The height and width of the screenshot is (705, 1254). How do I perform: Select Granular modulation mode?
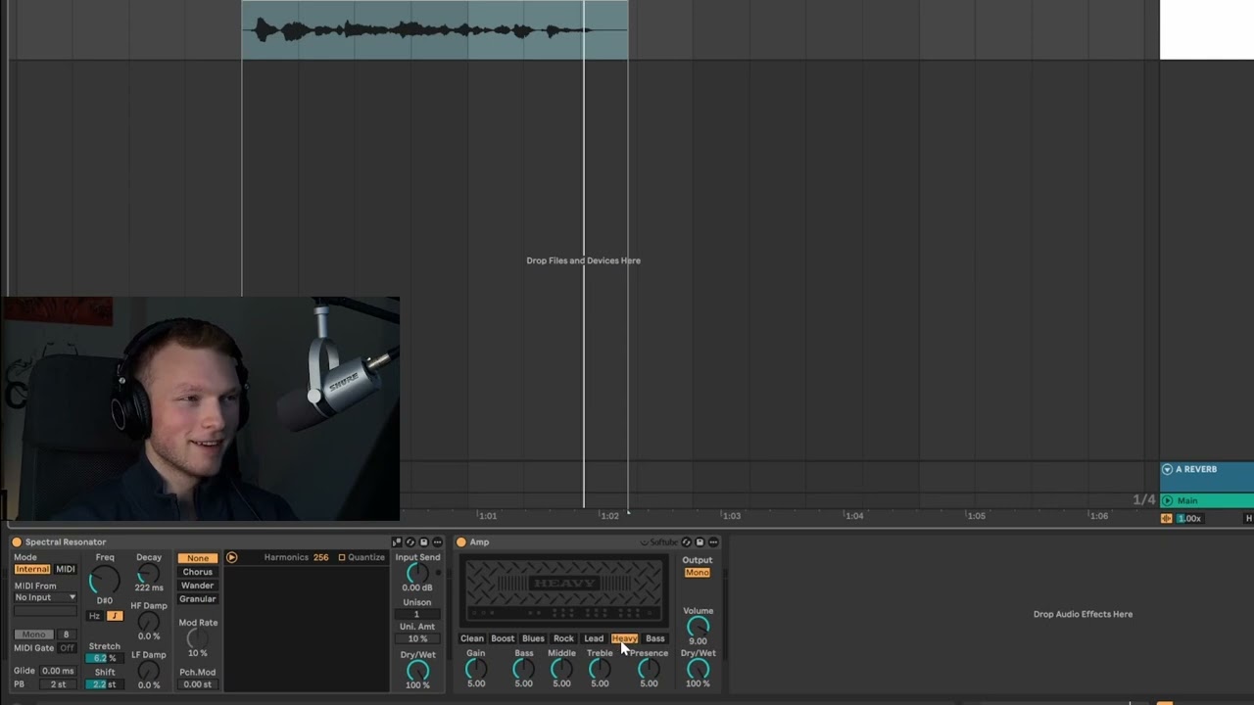[198, 599]
